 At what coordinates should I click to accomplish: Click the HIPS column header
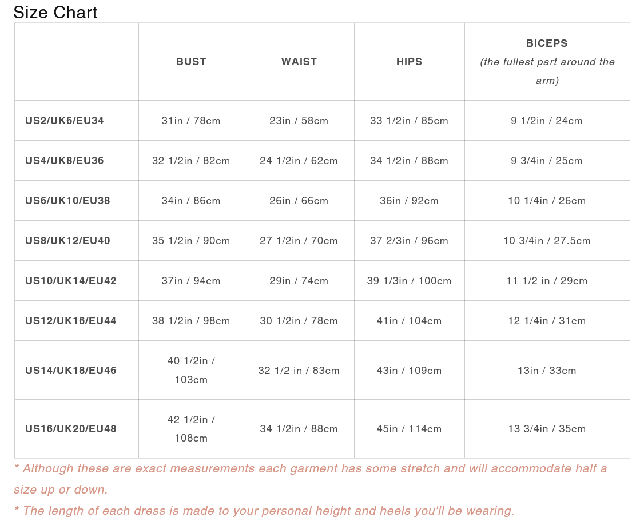410,62
